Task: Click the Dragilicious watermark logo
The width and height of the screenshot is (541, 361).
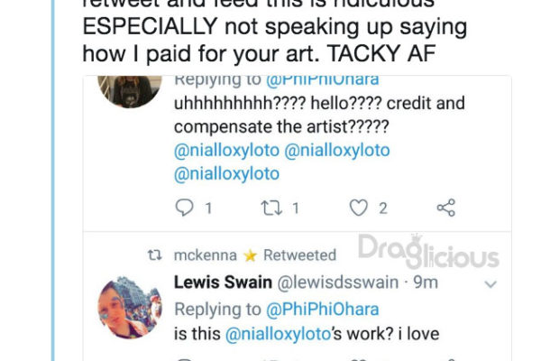Action: click(x=428, y=252)
